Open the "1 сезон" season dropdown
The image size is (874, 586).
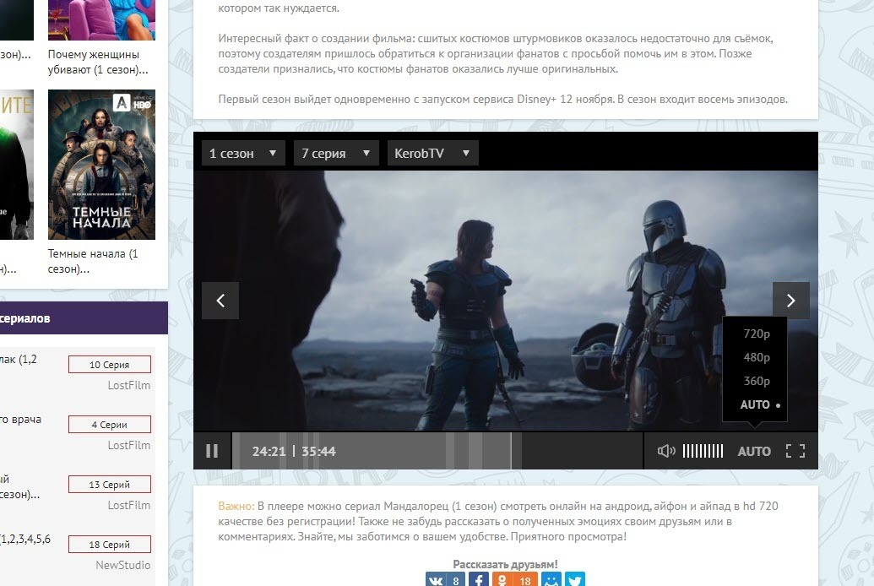(x=243, y=153)
